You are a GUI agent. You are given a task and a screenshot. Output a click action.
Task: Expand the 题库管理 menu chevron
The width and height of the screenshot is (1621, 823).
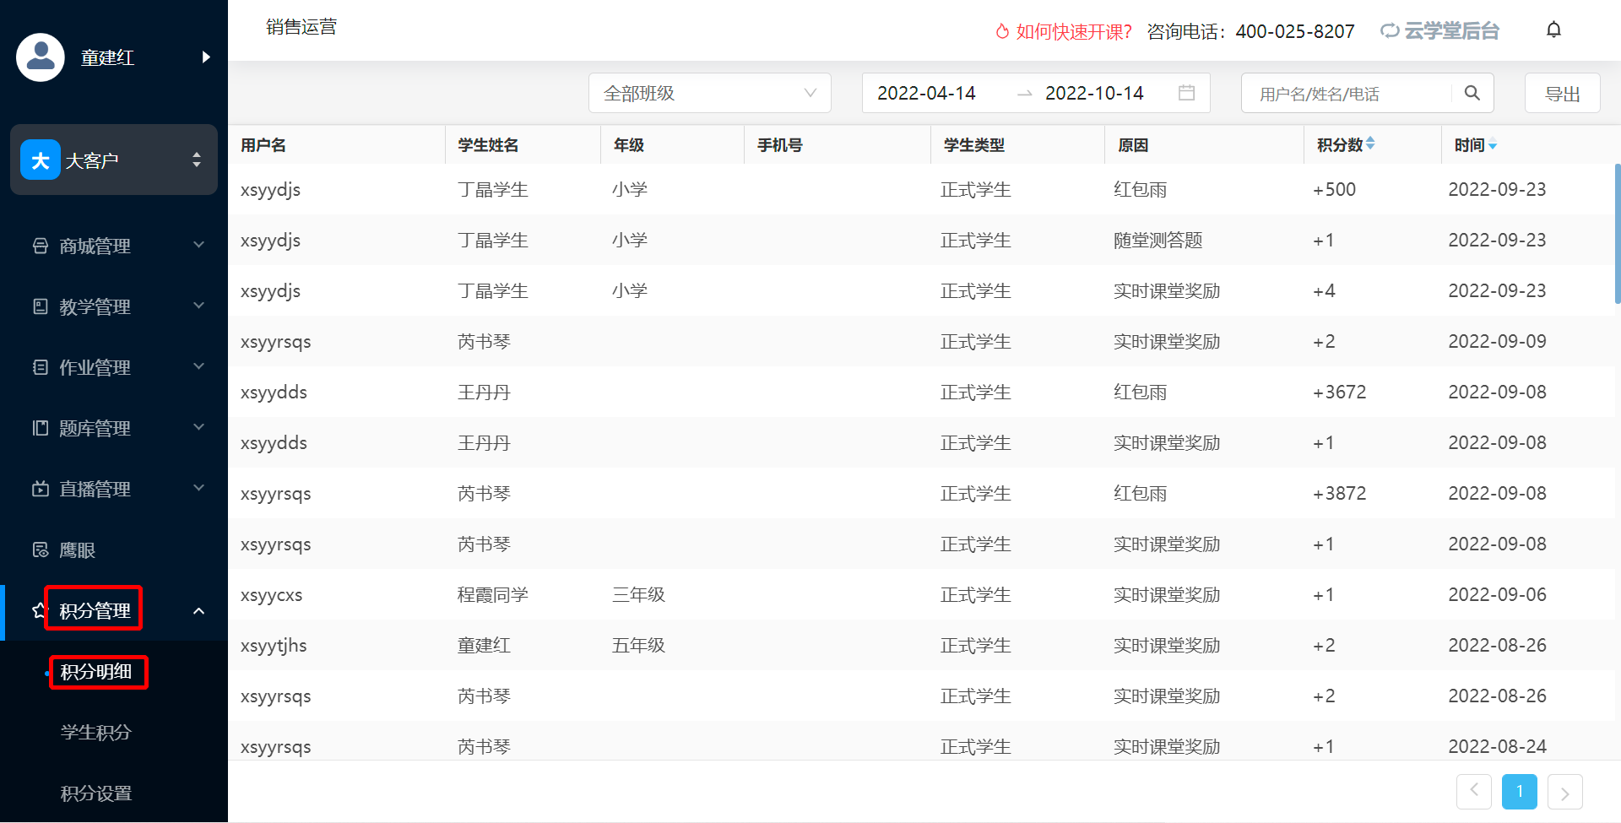pos(199,427)
